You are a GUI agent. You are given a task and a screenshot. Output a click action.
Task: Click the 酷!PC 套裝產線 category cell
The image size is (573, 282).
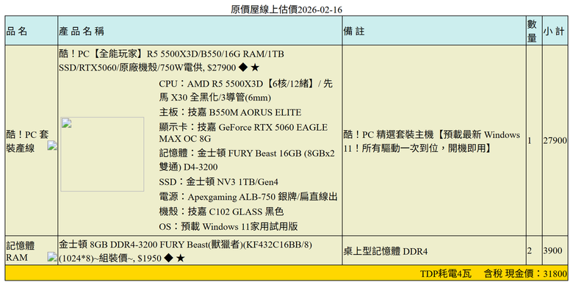(x=31, y=141)
